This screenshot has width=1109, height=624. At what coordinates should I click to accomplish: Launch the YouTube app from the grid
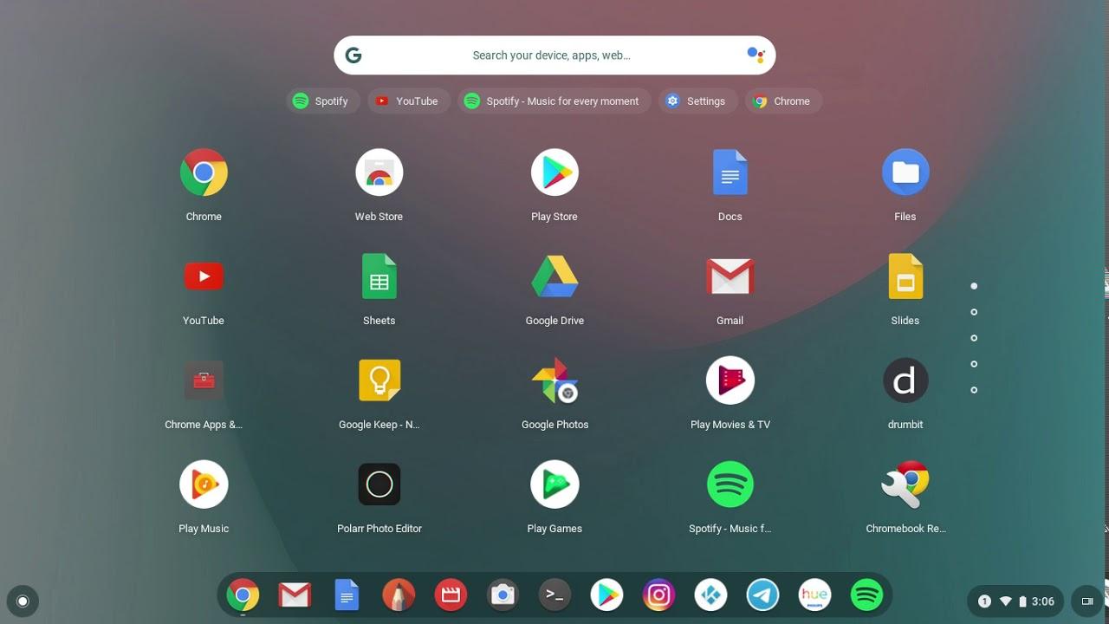coord(204,276)
